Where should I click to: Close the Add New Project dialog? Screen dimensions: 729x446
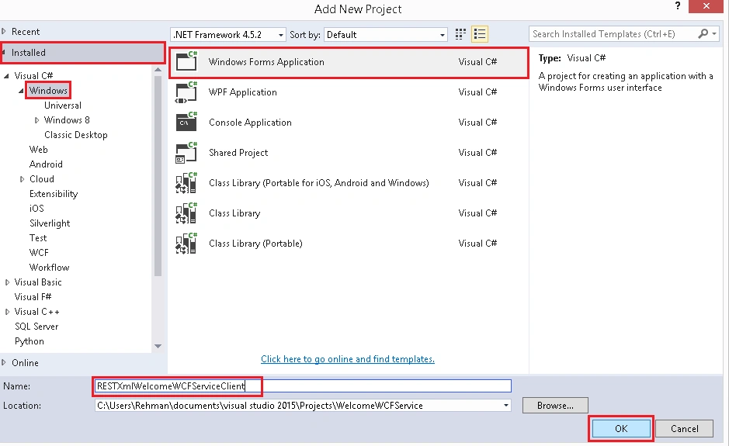(706, 6)
